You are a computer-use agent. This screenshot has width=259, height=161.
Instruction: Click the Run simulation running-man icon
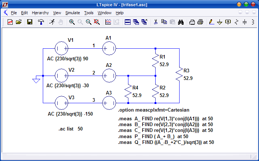click(x=52, y=22)
